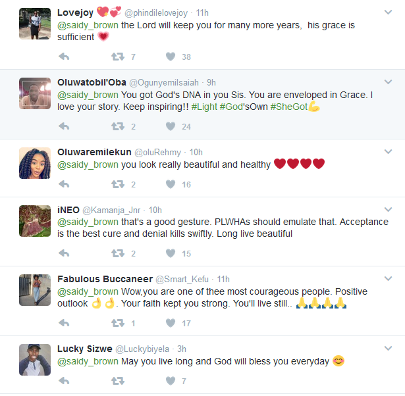Like Lucky Sizwe's tweet
The image size is (405, 396).
[x=171, y=381]
